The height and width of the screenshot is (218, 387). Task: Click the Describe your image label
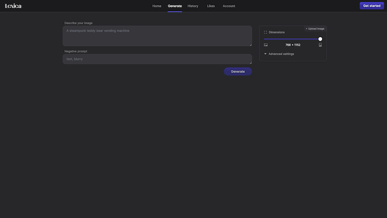(78, 23)
